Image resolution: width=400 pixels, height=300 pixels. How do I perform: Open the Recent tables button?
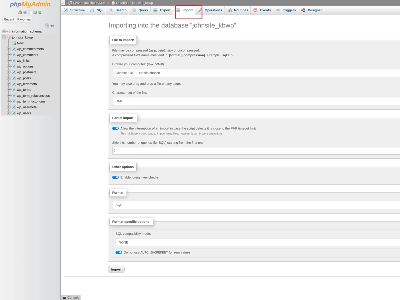[x=9, y=19]
